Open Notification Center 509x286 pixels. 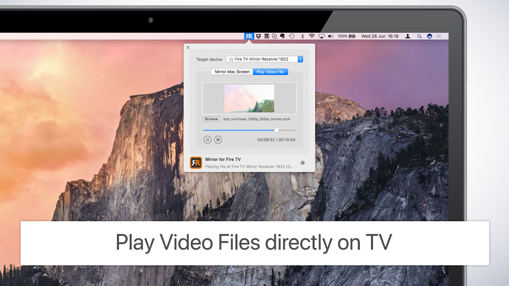coord(438,36)
